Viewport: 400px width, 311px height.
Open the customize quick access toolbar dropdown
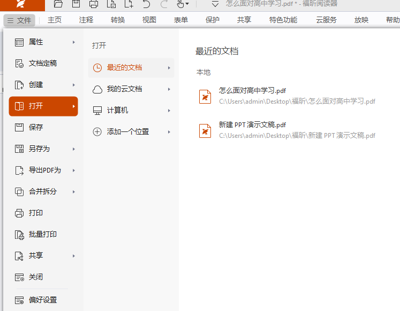click(215, 4)
